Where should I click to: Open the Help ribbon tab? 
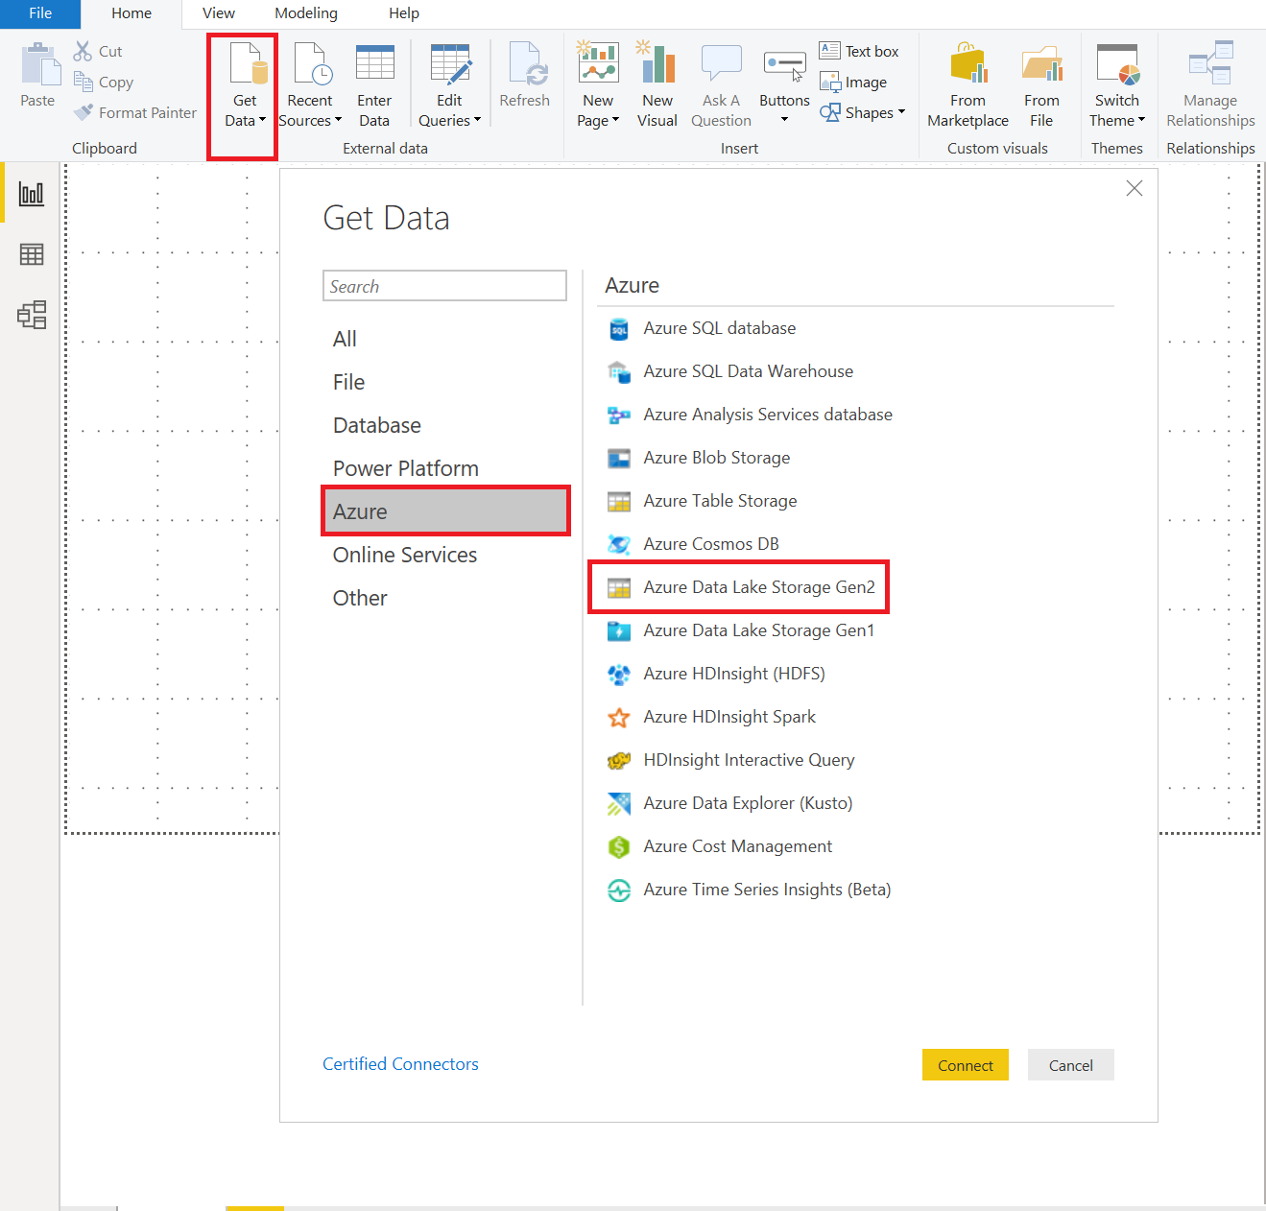(404, 13)
